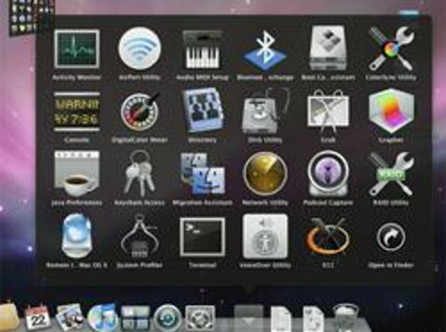Open Spaces in the Dock
This screenshot has height=332, width=446.
[x=135, y=318]
